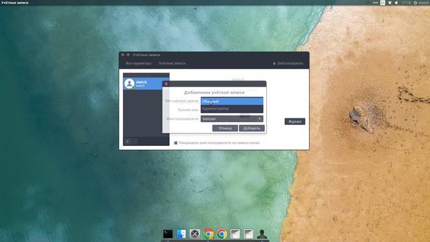This screenshot has height=242, width=430.
Task: Open the user silhouette icon in dock
Action: pyautogui.click(x=262, y=234)
